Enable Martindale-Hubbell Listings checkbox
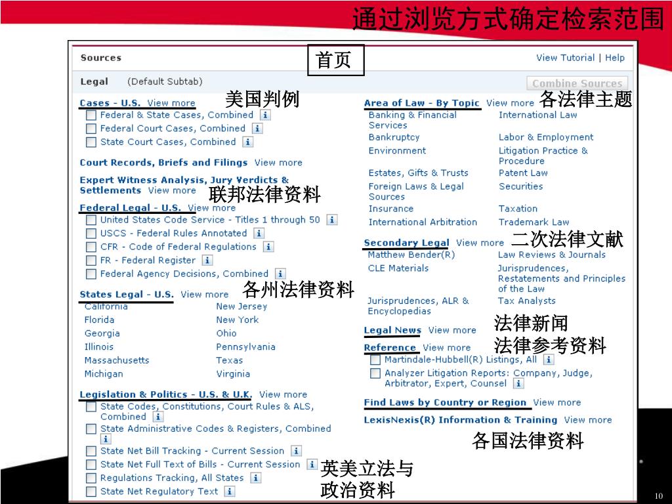The height and width of the screenshot is (504, 672). tap(375, 360)
